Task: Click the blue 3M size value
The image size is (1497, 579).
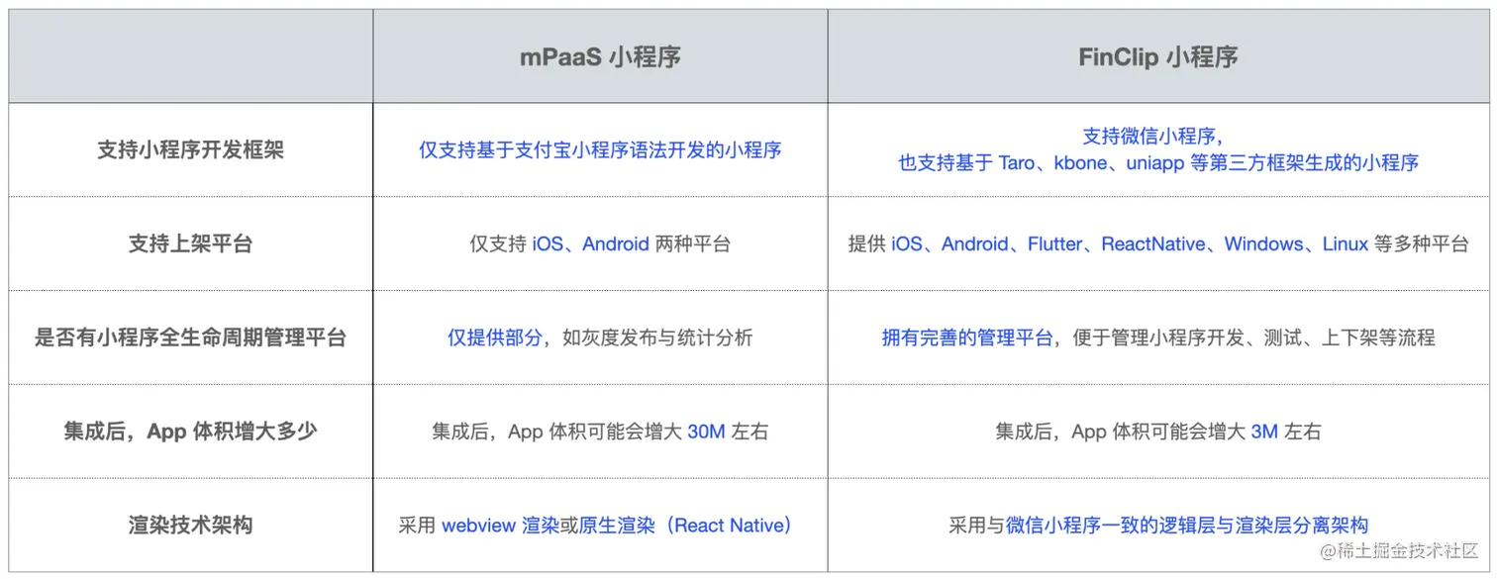Action: coord(1264,432)
